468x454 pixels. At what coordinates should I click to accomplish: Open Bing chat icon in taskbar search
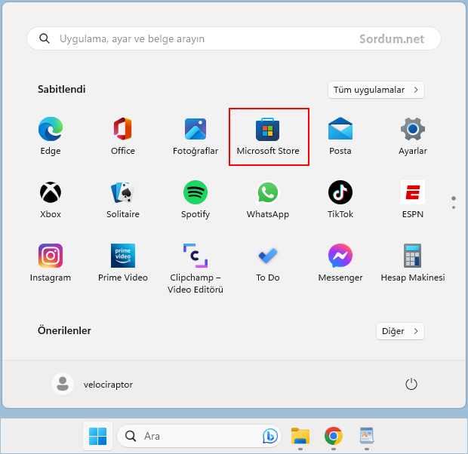(x=270, y=436)
